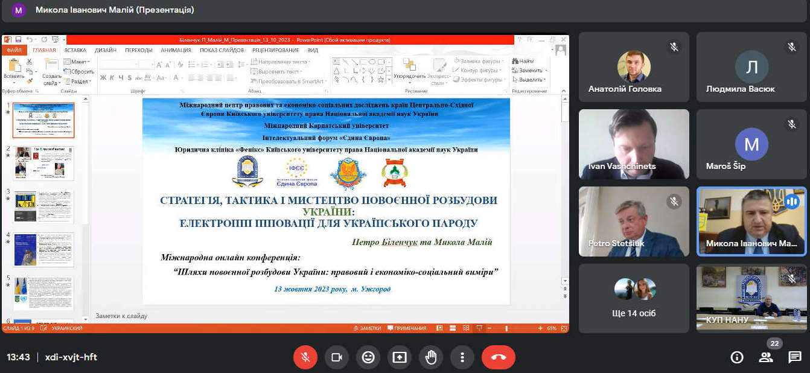Click the PowerPoint zoom slider

click(x=507, y=328)
